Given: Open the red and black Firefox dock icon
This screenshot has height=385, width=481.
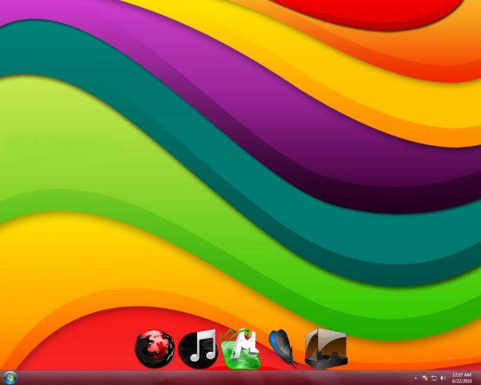Looking at the screenshot, I should [x=155, y=348].
